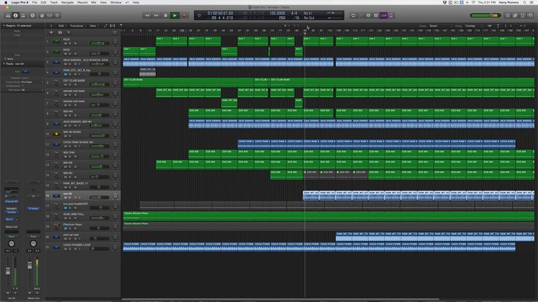This screenshot has height=302, width=538.
Task: Start playback with green Play button
Action: pyautogui.click(x=175, y=16)
